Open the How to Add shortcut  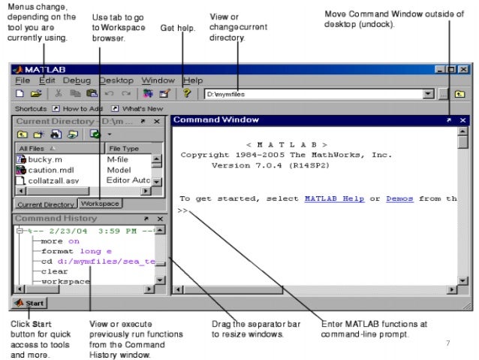(x=77, y=108)
